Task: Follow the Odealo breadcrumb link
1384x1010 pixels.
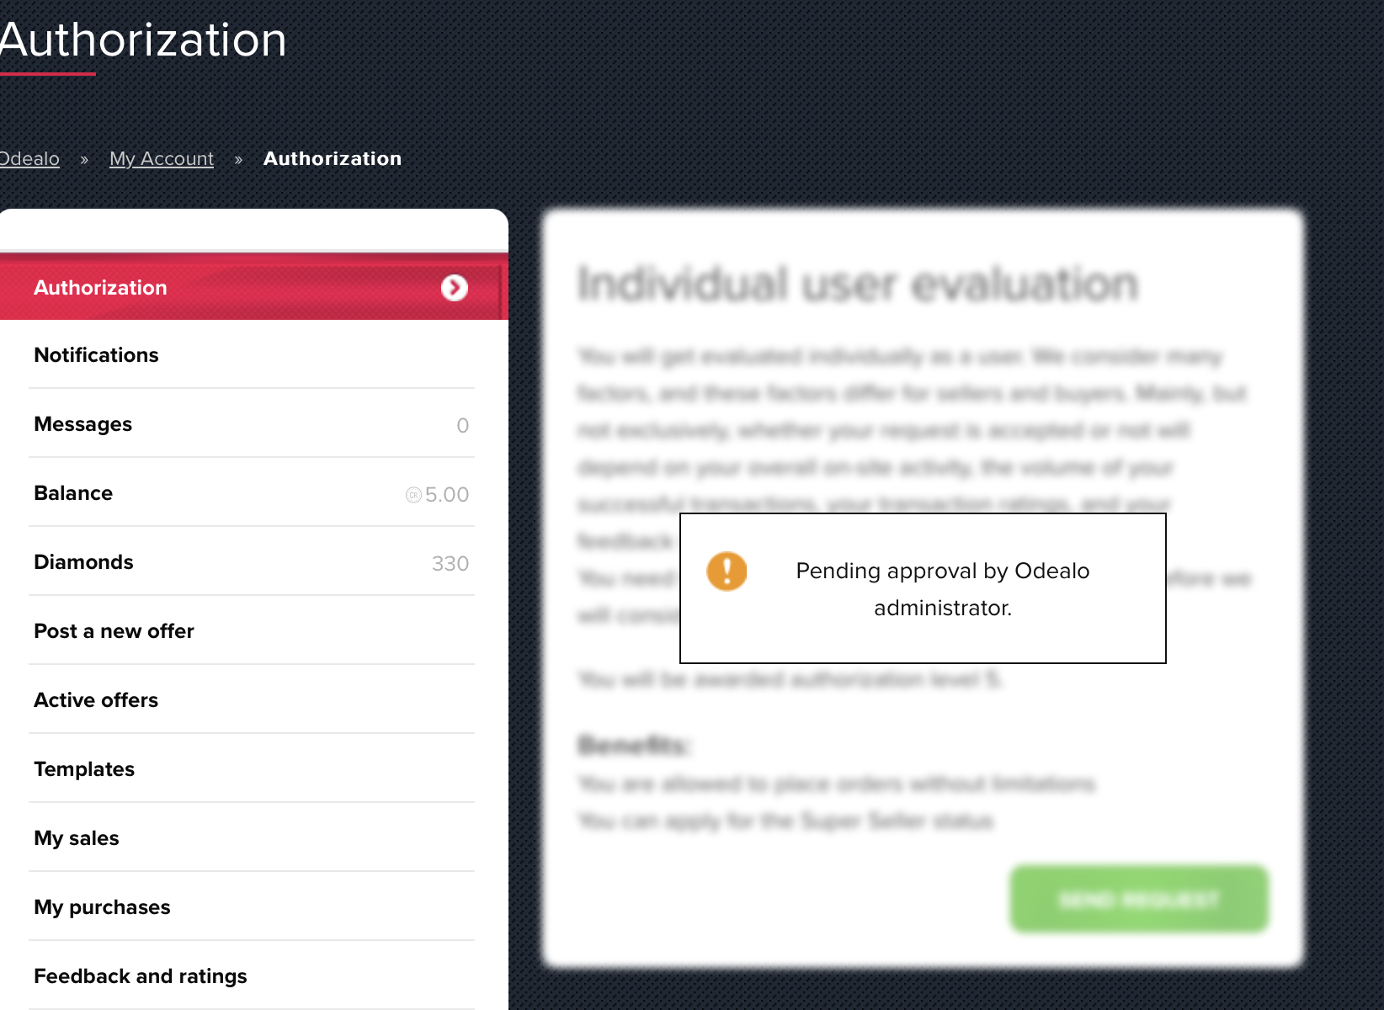Action: [x=29, y=158]
